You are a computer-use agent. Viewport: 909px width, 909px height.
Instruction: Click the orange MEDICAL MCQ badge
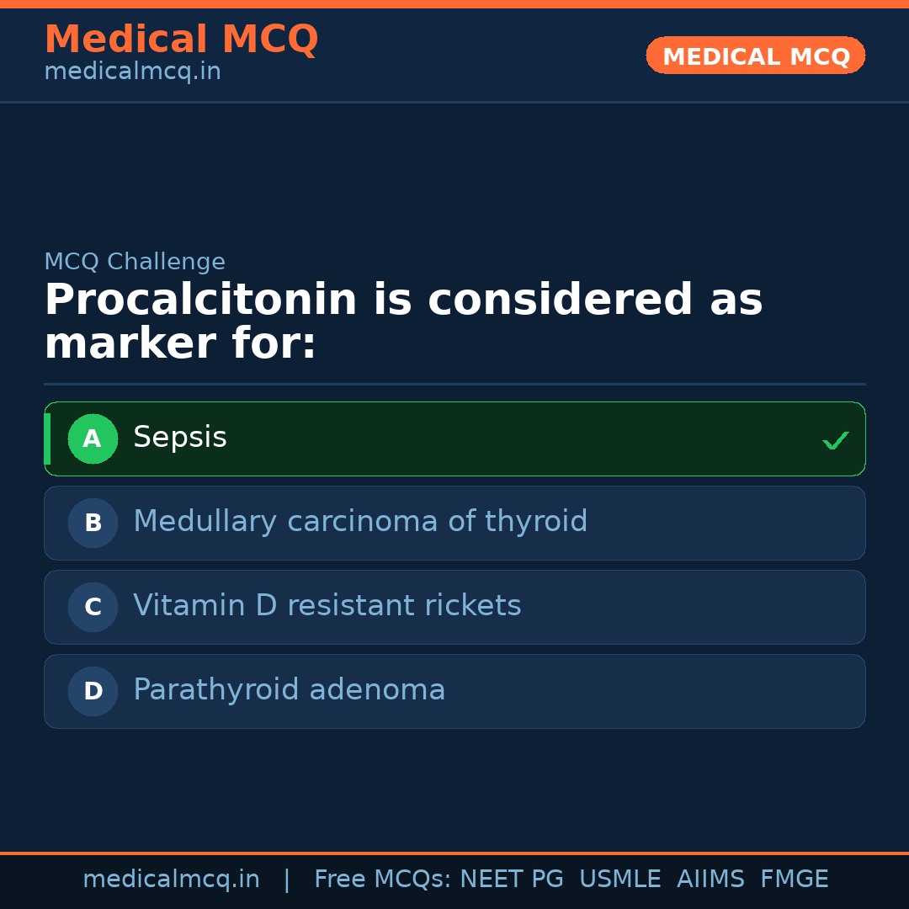click(x=755, y=56)
